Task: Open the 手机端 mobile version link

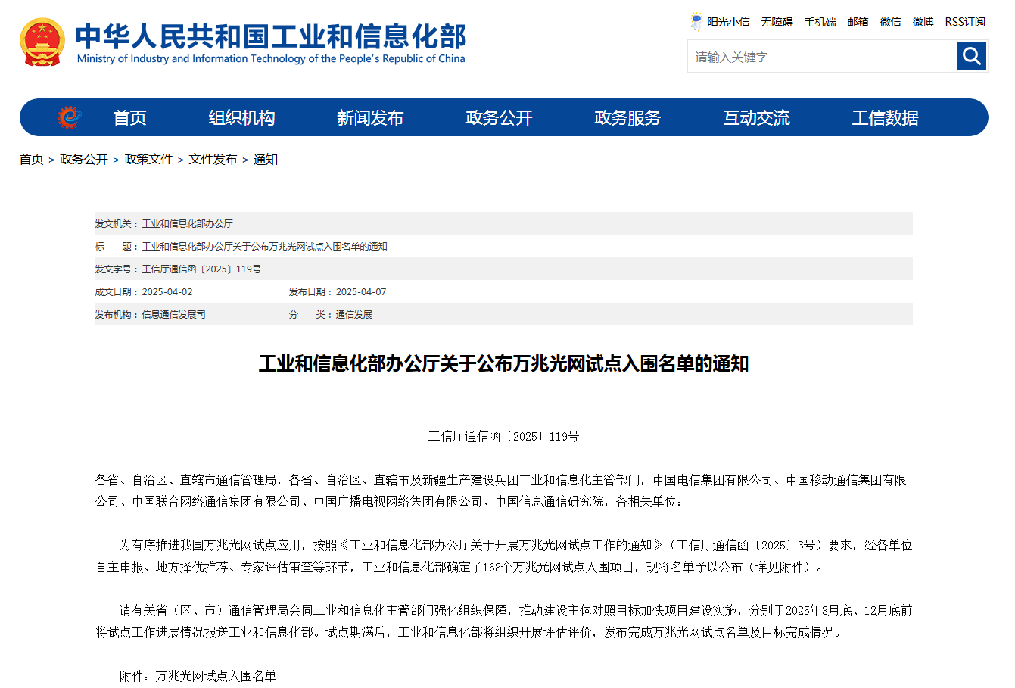Action: pos(820,23)
